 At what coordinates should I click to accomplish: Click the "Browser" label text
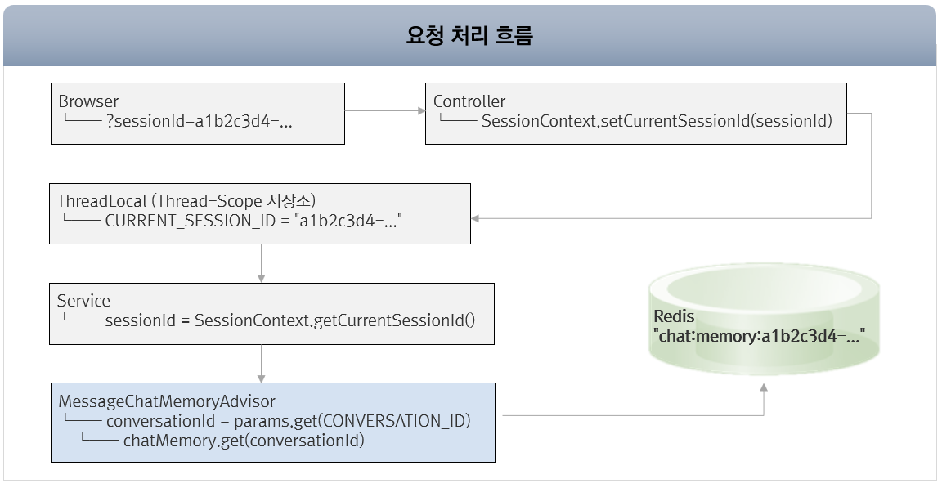click(x=88, y=101)
